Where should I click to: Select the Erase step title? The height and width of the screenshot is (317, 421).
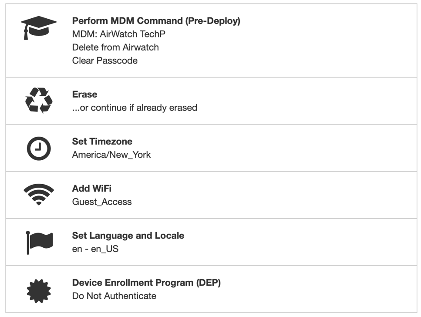[84, 94]
